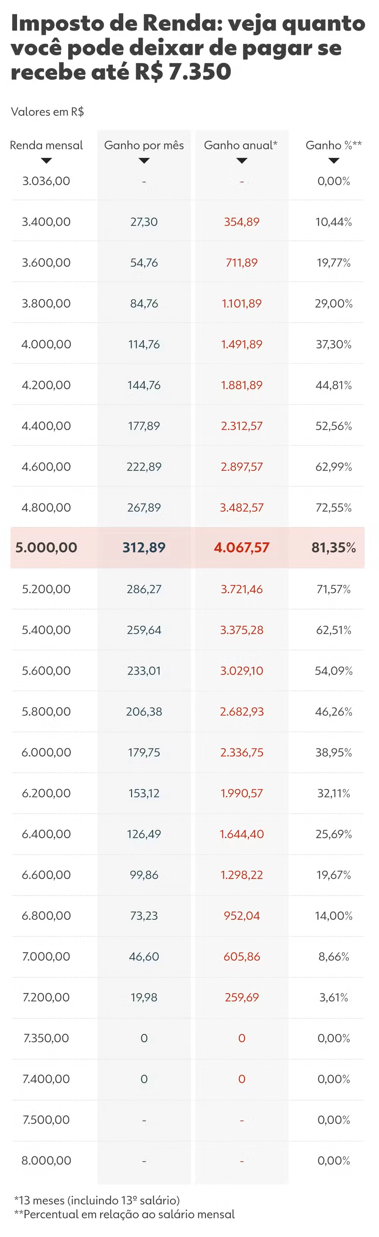Click the highlighted 5.000,00 income cell
This screenshot has height=1237, width=379.
point(46,547)
